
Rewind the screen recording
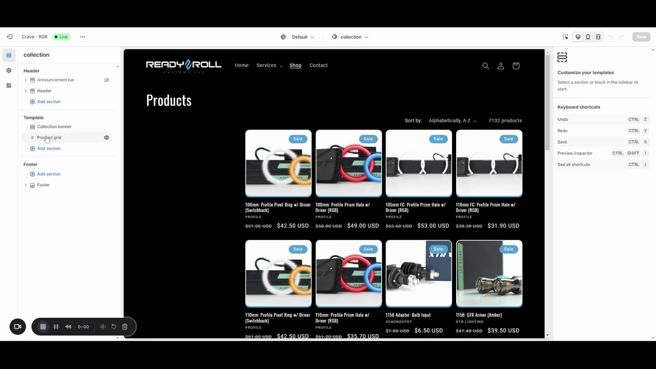[x=68, y=326]
